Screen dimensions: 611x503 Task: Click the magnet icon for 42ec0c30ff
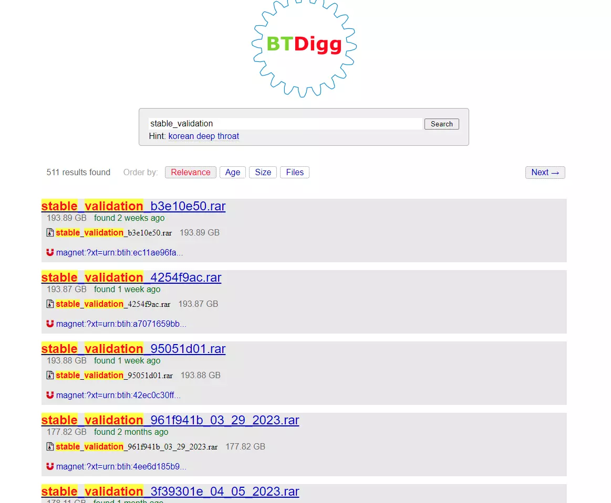click(x=50, y=395)
